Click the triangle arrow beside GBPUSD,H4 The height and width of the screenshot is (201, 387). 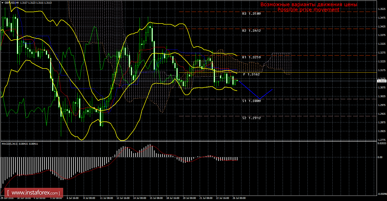coord(2,3)
